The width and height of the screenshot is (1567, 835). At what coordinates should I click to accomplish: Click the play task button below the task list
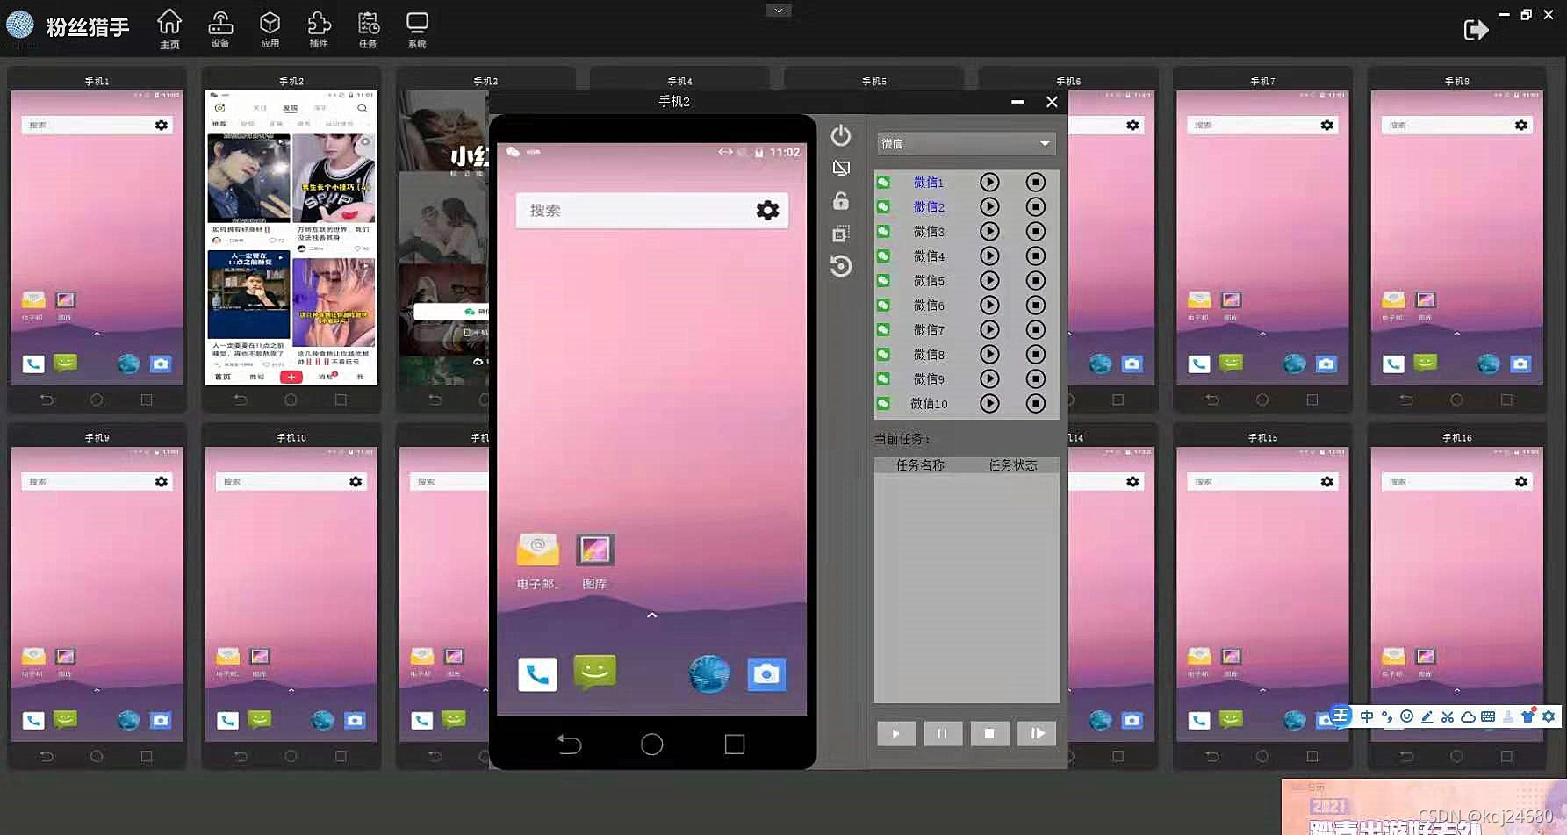click(x=895, y=733)
